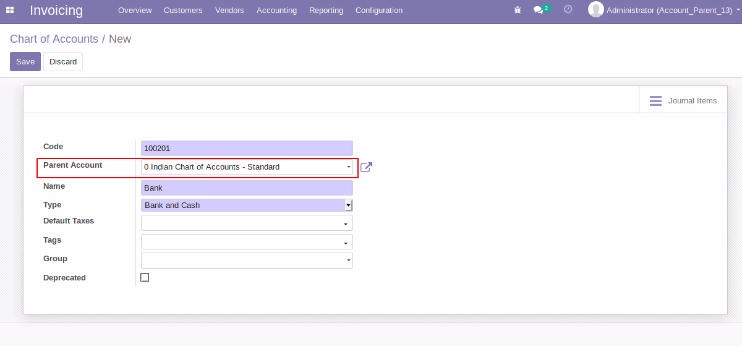742x346 pixels.
Task: Open the Accounting menu
Action: coord(276,11)
